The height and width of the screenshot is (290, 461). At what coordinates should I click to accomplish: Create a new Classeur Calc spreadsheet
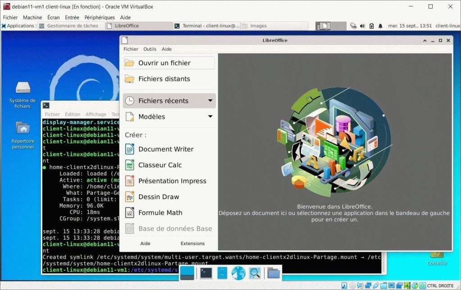[x=153, y=165]
